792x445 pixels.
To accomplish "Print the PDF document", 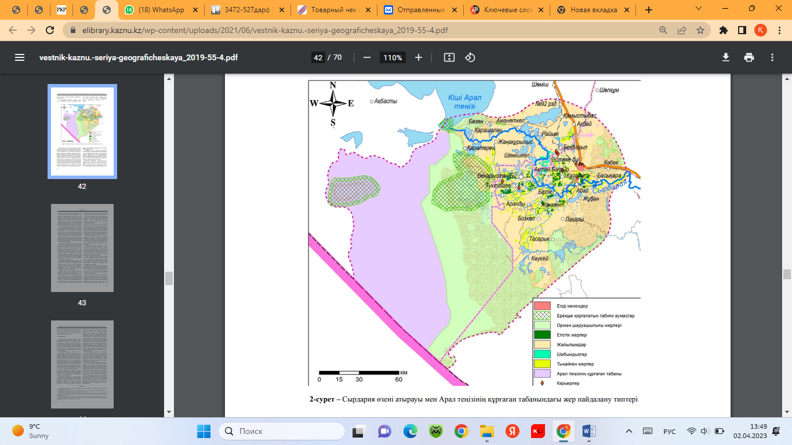I will click(749, 57).
